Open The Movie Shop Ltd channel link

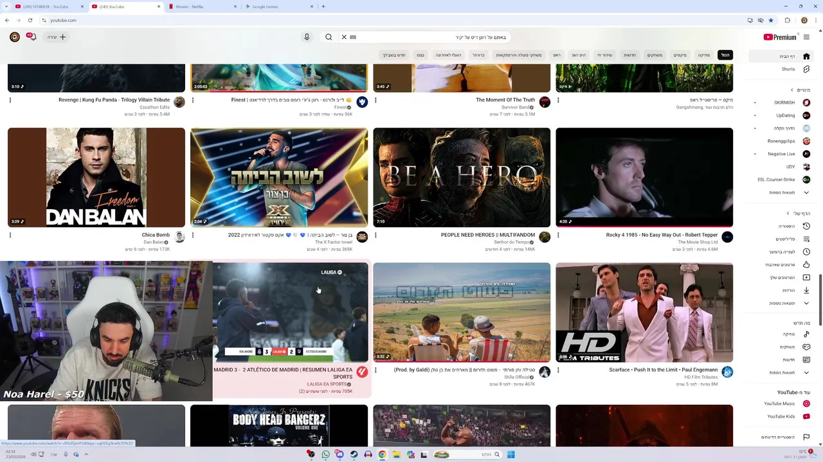pos(698,242)
